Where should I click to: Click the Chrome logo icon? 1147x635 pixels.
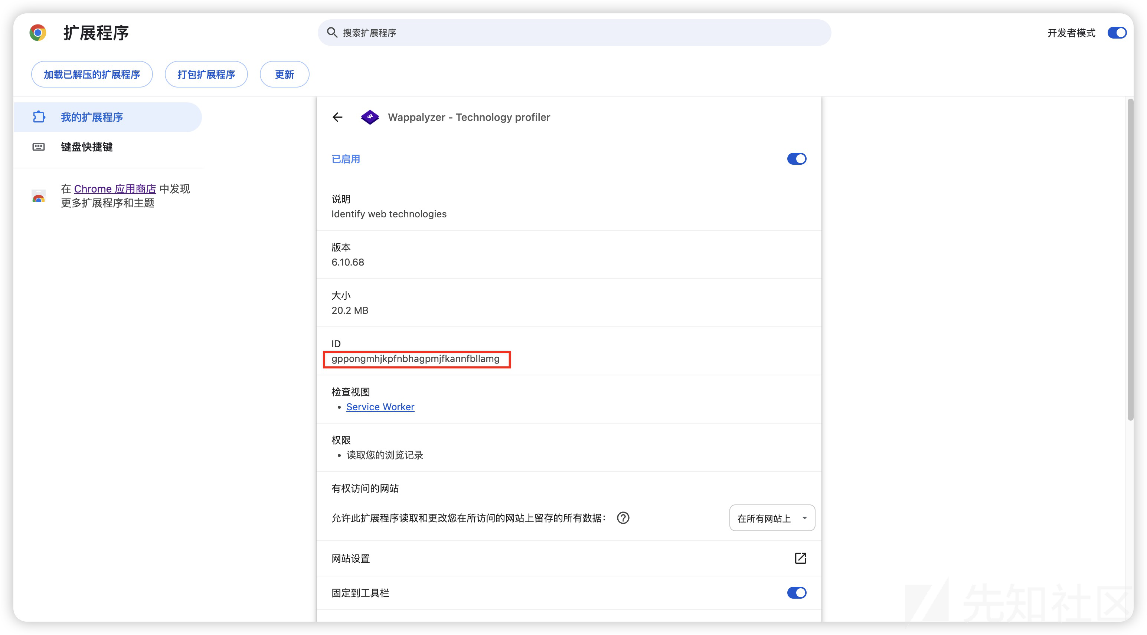coord(38,33)
